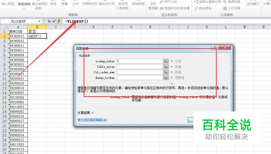Click cell A2 with value 99360012
Image resolution: width=271 pixels, height=154 pixels.
[18, 36]
